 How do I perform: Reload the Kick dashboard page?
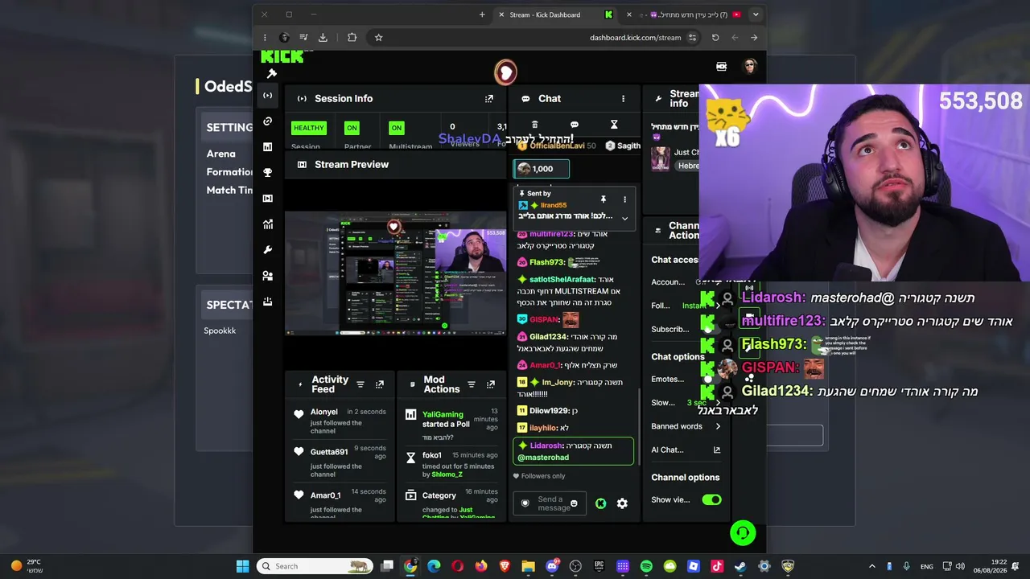tap(715, 37)
